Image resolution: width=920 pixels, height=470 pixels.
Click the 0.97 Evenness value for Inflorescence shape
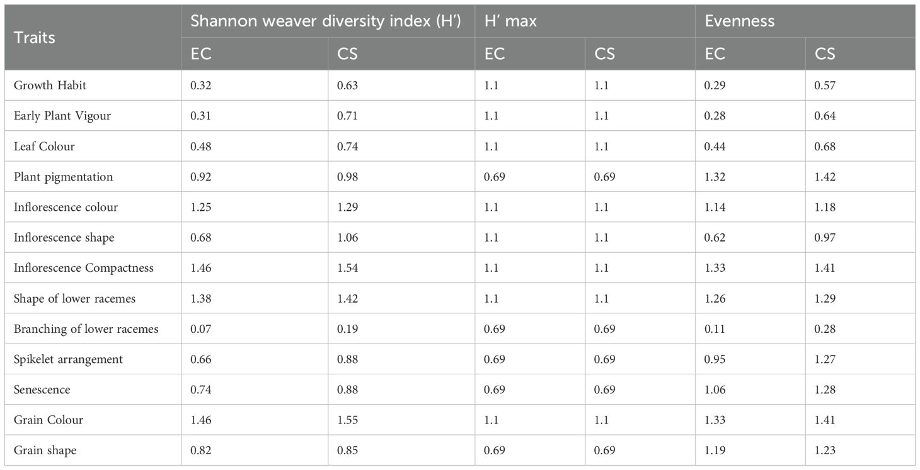(825, 238)
